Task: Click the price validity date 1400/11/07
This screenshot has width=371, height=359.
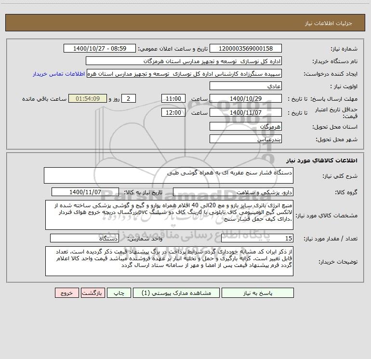Action: [246, 112]
